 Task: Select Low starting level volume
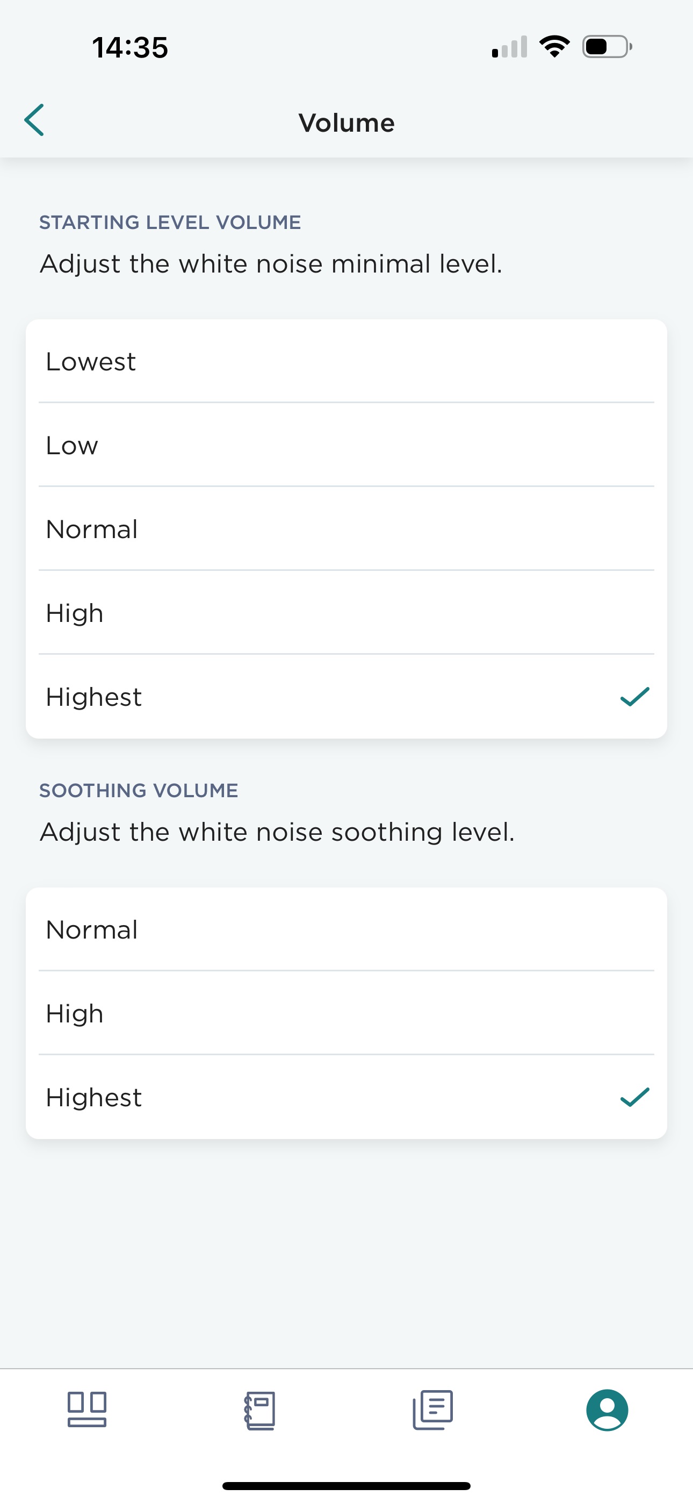[346, 445]
